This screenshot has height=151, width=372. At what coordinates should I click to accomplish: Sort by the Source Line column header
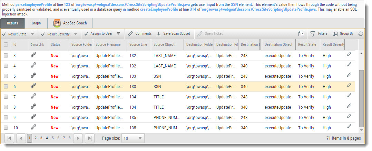click(x=138, y=44)
